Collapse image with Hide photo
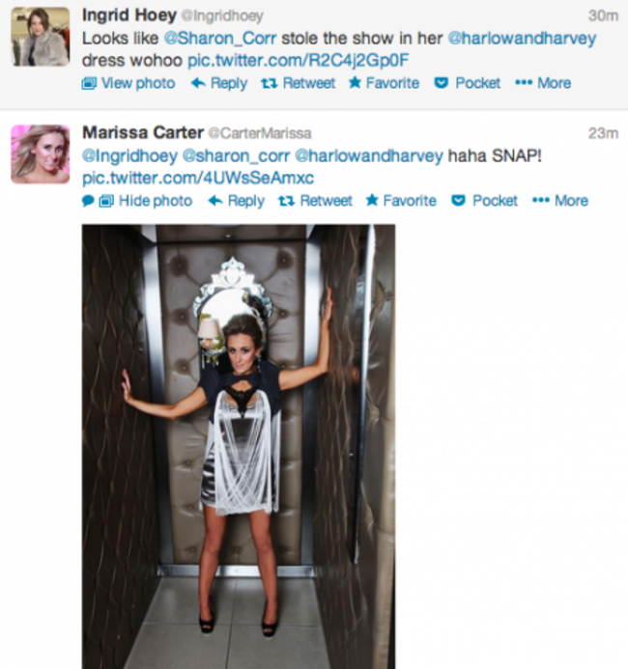628x669 pixels. tap(146, 201)
